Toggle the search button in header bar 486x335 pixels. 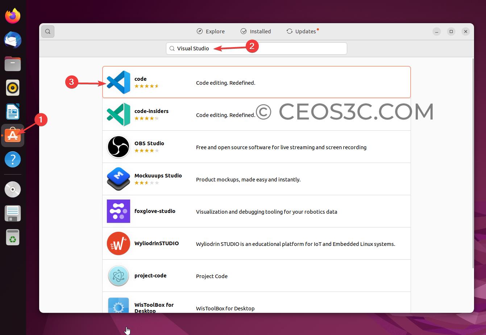pyautogui.click(x=48, y=32)
